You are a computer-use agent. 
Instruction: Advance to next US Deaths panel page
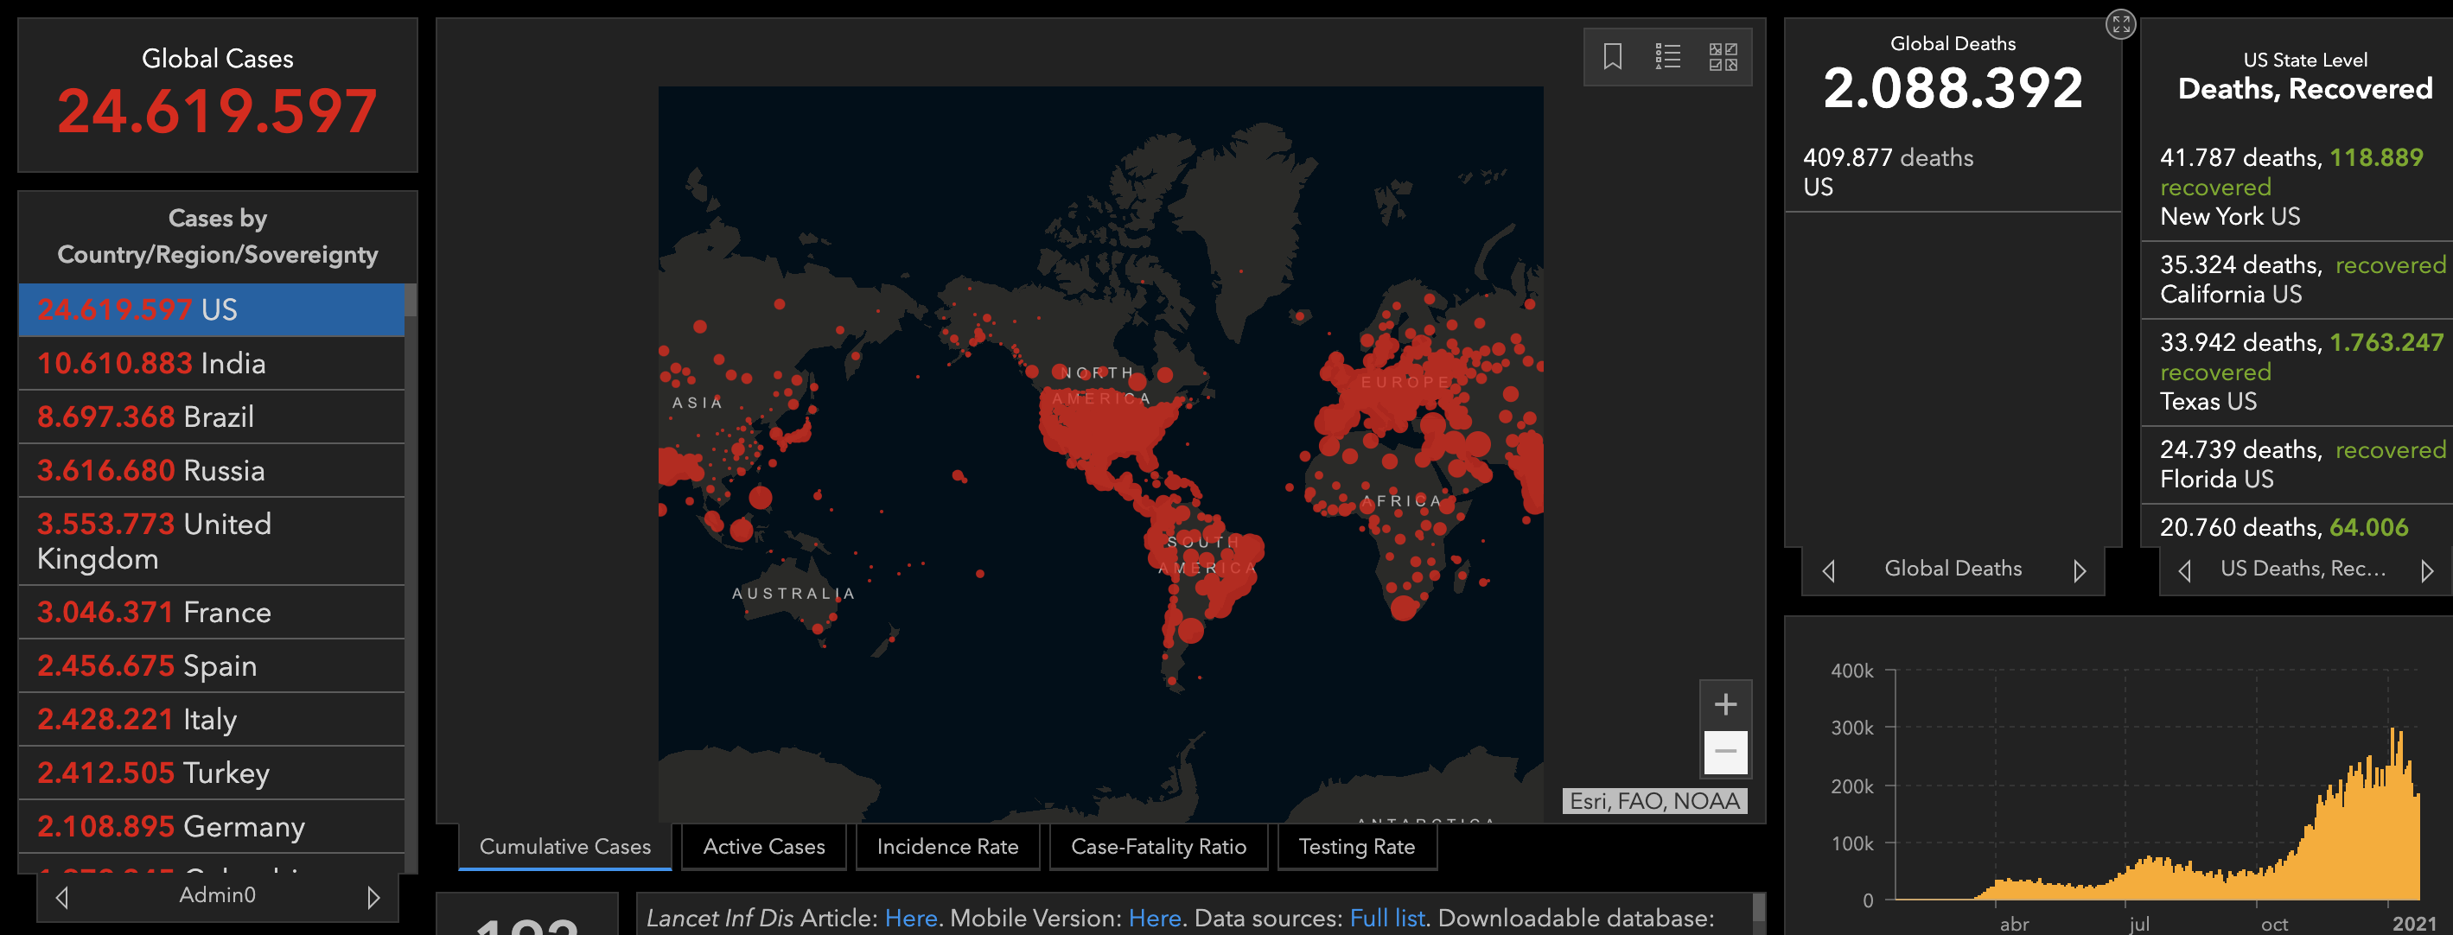(x=2426, y=570)
